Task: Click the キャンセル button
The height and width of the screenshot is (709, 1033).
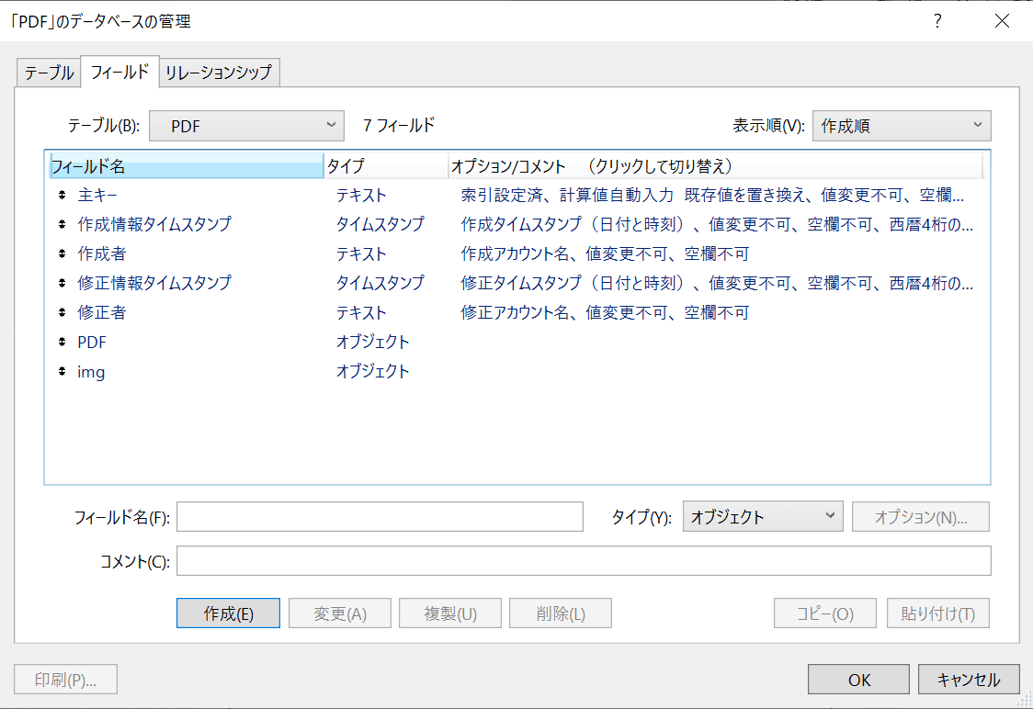Action: click(969, 680)
